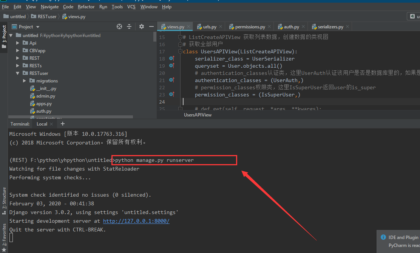Expand the REST folder
The image size is (420, 253).
click(x=18, y=58)
